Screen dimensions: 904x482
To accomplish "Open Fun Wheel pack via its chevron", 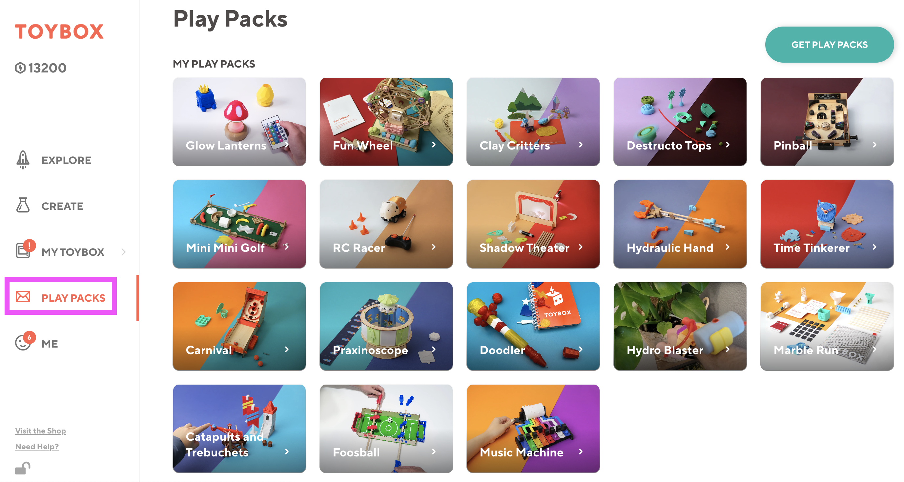I will coord(434,145).
